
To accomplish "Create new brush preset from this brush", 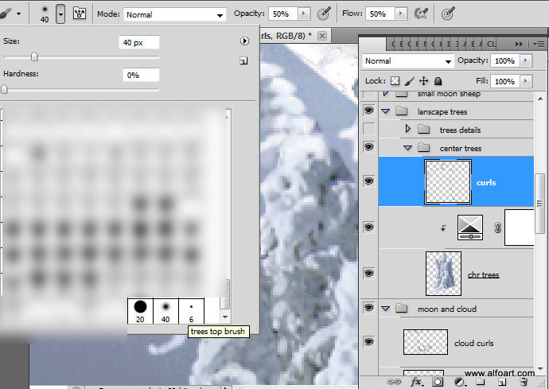I will click(243, 60).
